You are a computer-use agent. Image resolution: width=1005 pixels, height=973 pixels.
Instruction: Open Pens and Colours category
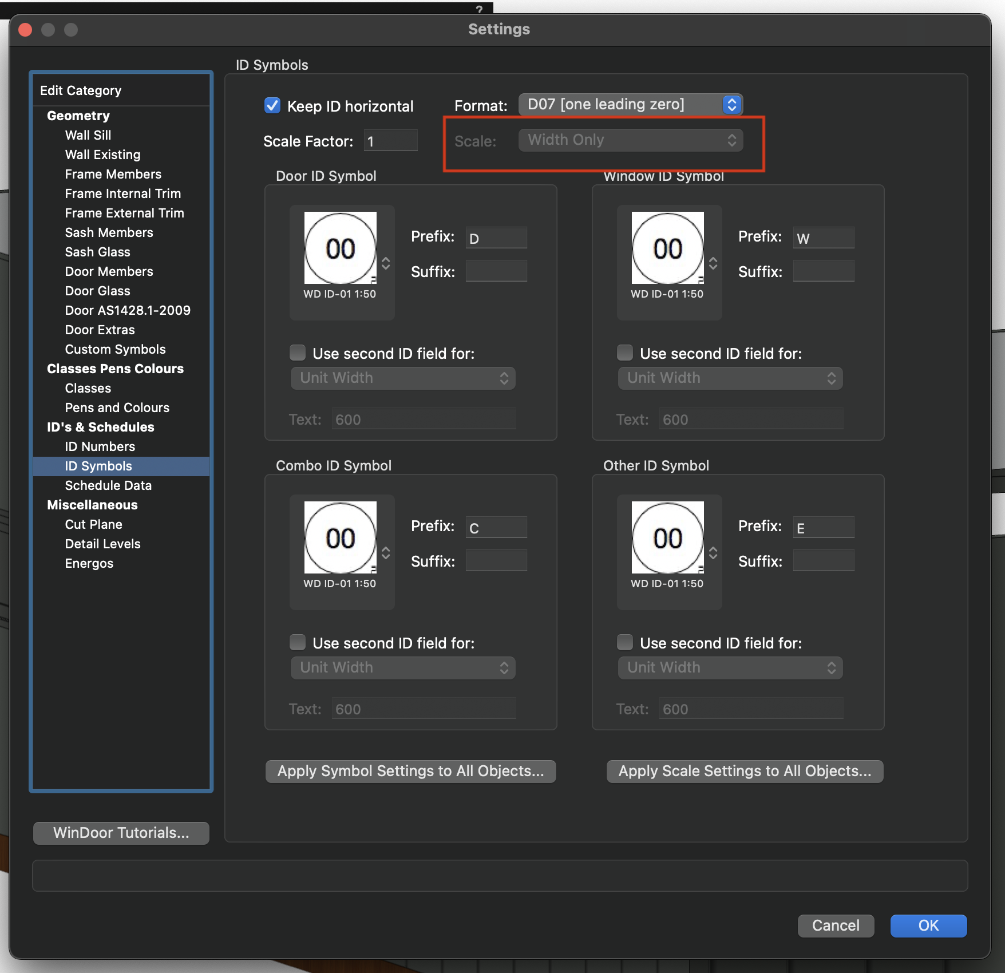117,408
